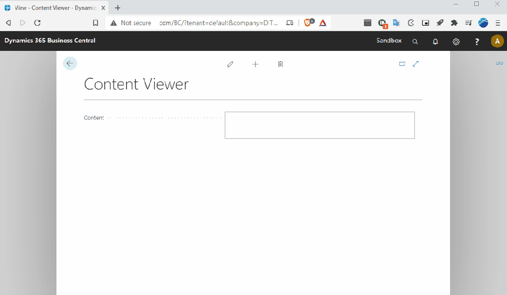Select the 'View - Content Viewer' browser tab
507x295 pixels.
pos(53,8)
